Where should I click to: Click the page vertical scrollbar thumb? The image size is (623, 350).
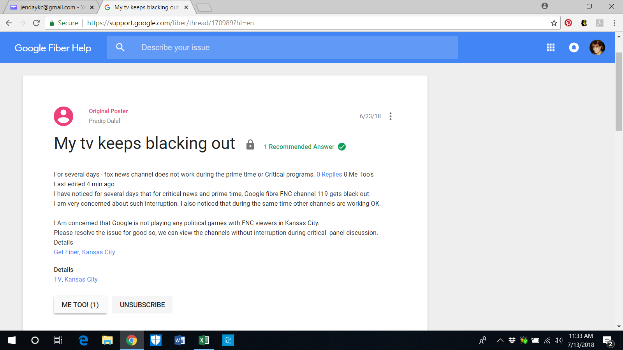click(619, 91)
